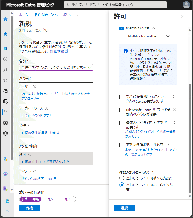Set policy state to オフ
This screenshot has height=218, width=193.
click(67, 199)
